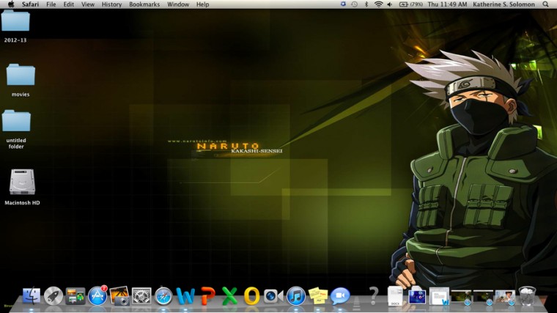Open the View menu
This screenshot has width=557, height=313.
coord(88,4)
